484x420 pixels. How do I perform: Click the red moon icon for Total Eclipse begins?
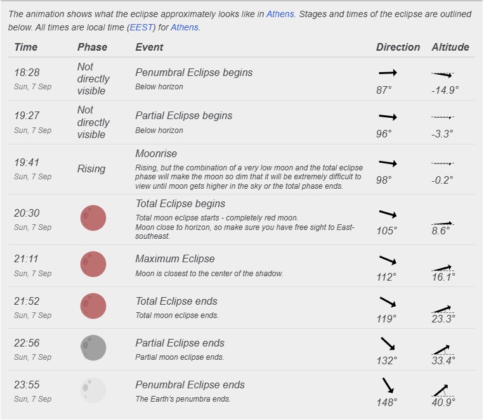(93, 219)
